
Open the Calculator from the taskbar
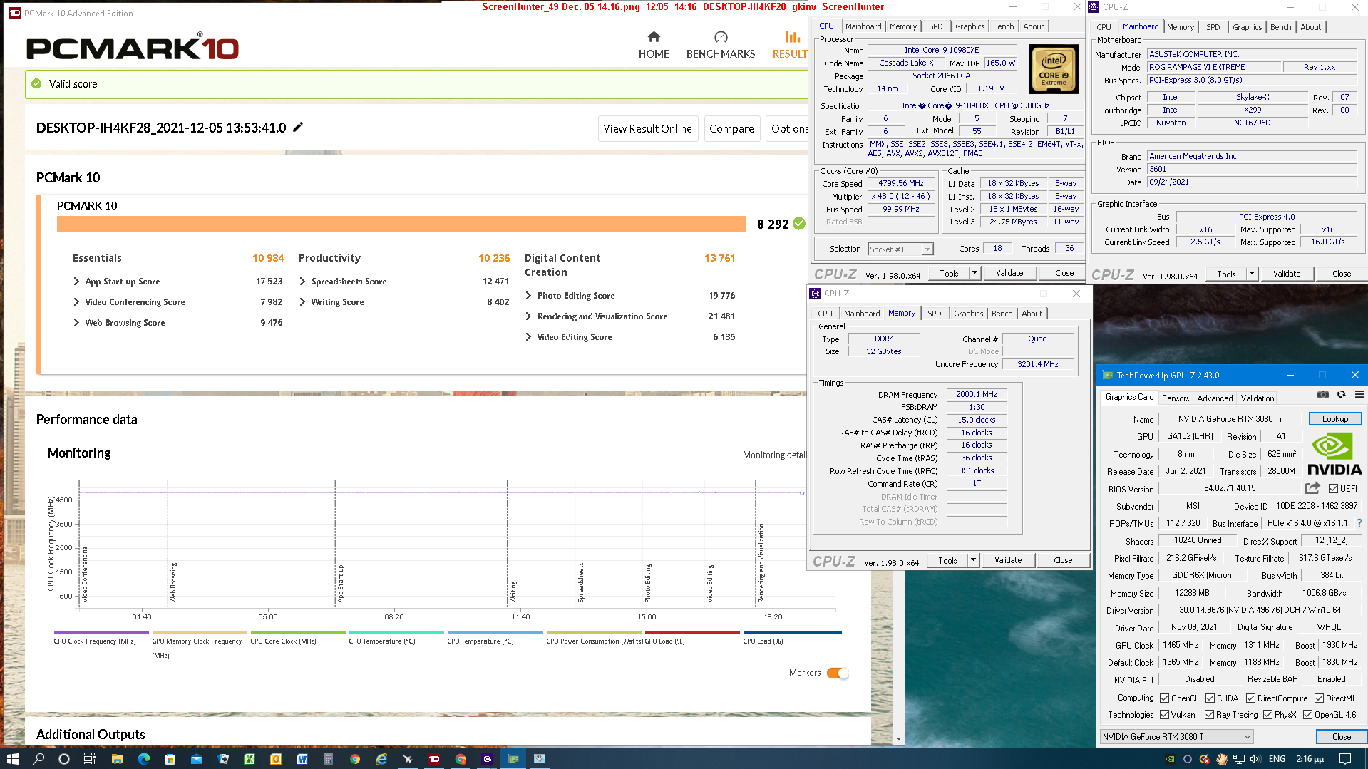pyautogui.click(x=329, y=759)
